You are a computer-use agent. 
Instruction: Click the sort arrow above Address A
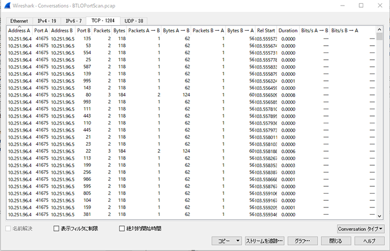[x=19, y=26]
